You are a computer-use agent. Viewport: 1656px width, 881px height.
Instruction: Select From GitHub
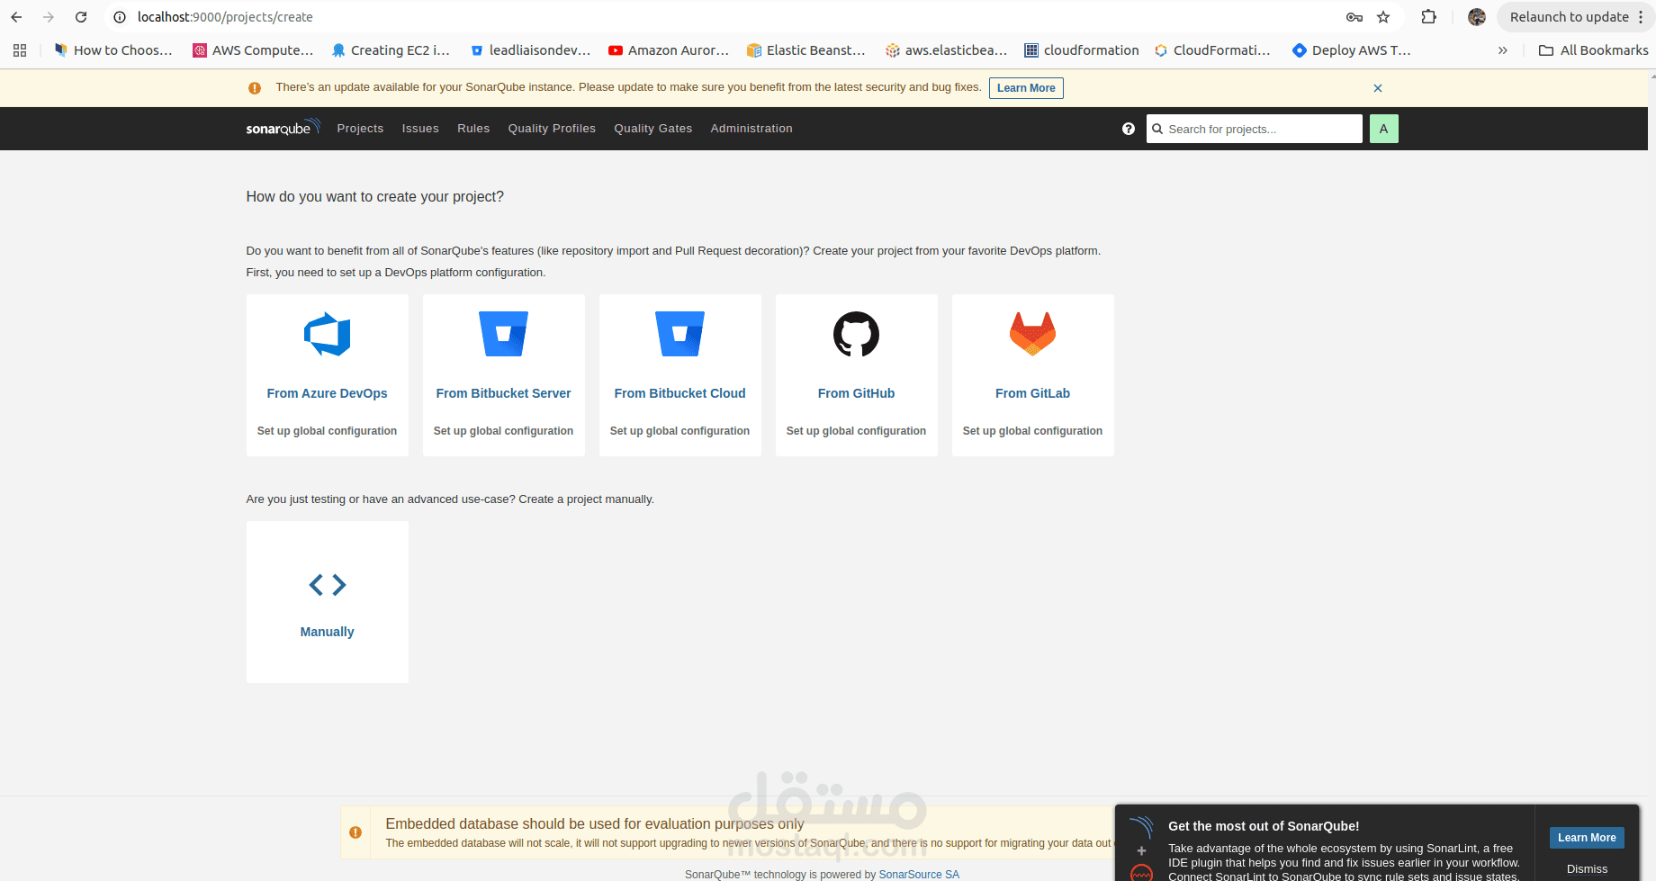(x=857, y=393)
